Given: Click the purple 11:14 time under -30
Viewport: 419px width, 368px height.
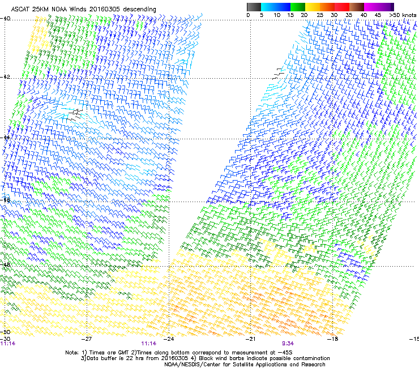Looking at the screenshot, I should 8,344.
